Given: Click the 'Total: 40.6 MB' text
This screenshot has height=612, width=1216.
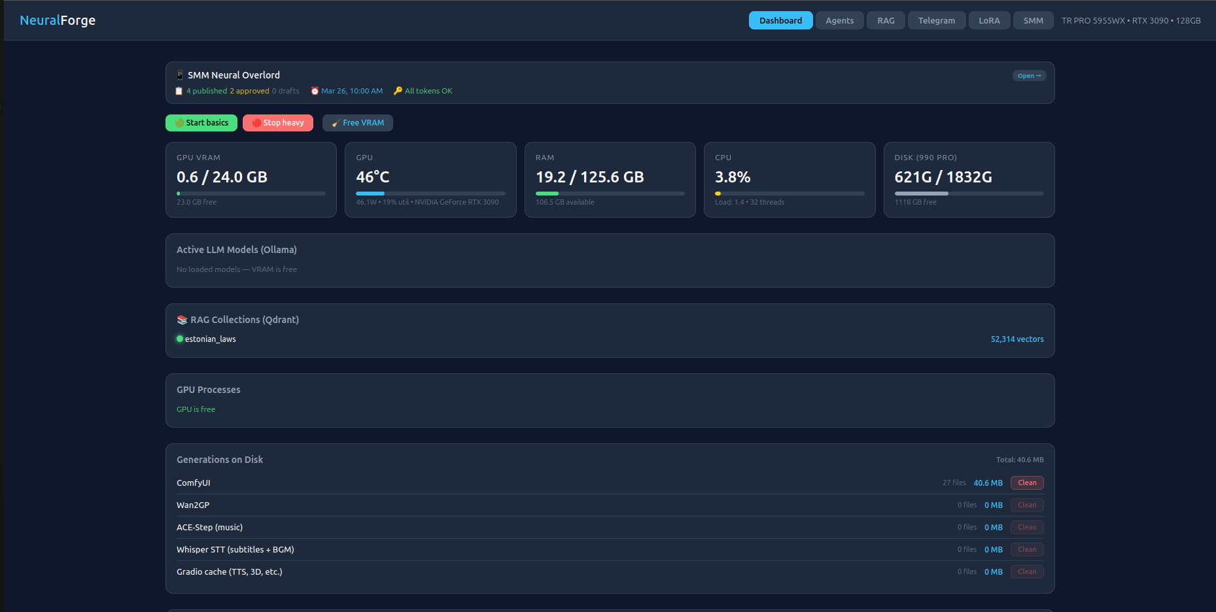Looking at the screenshot, I should pyautogui.click(x=1020, y=460).
